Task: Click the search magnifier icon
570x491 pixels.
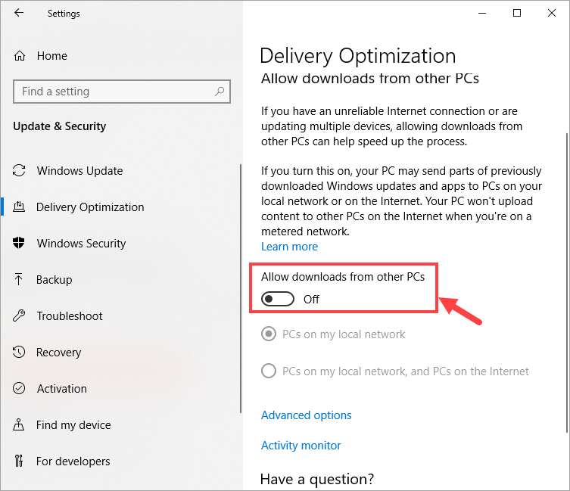Action: coord(220,92)
